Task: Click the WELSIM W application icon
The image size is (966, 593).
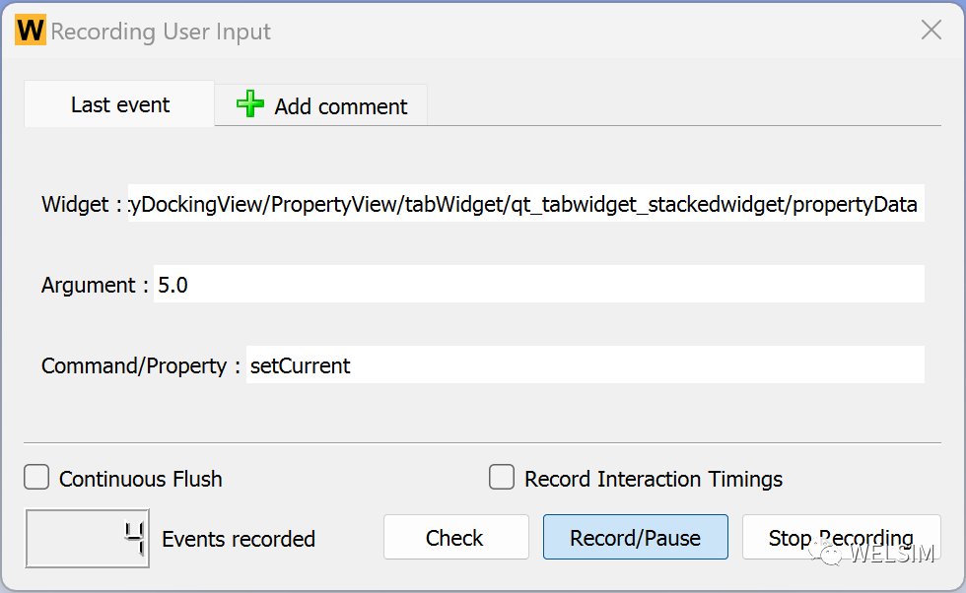Action: click(x=31, y=31)
